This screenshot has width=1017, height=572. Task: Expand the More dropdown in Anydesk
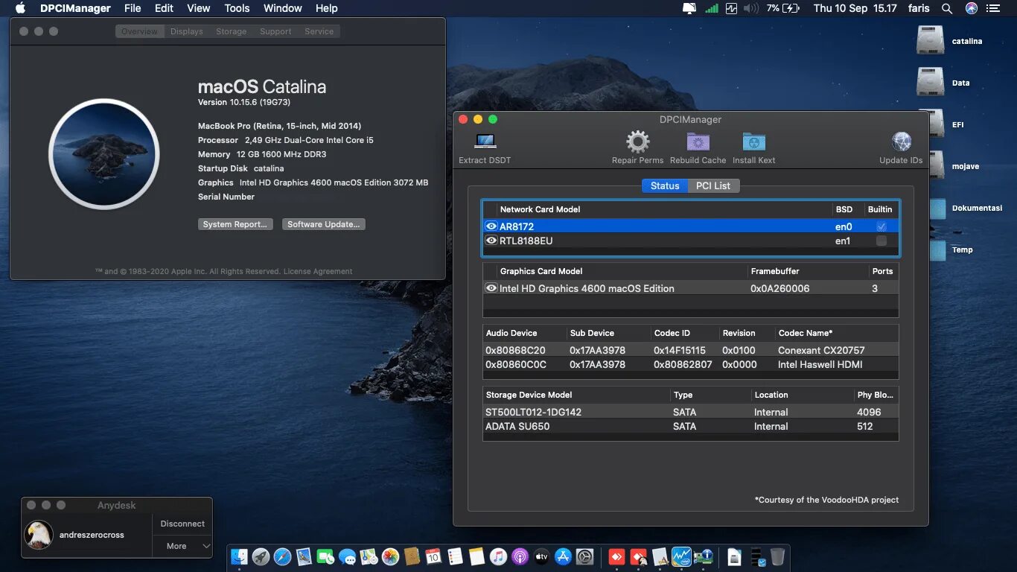182,546
